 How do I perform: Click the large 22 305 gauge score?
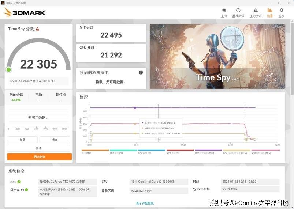[x=38, y=64]
